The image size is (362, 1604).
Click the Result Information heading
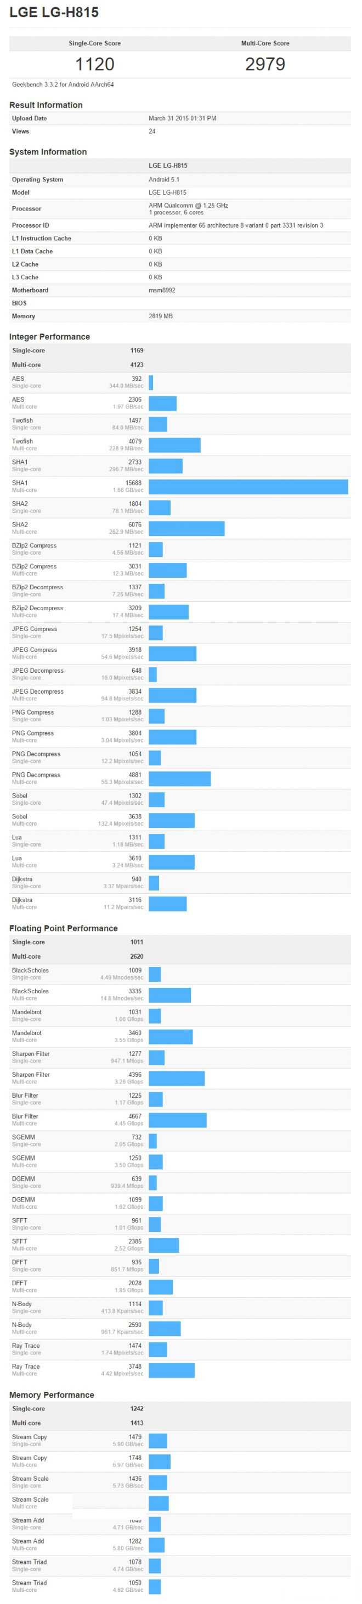[46, 105]
